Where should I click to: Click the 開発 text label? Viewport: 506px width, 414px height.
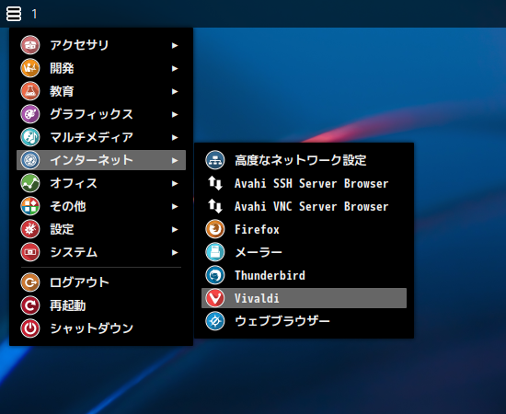pos(62,68)
